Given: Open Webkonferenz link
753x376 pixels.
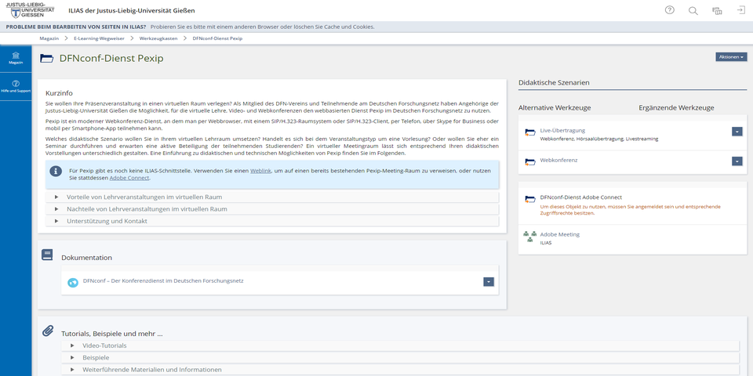Looking at the screenshot, I should [558, 160].
